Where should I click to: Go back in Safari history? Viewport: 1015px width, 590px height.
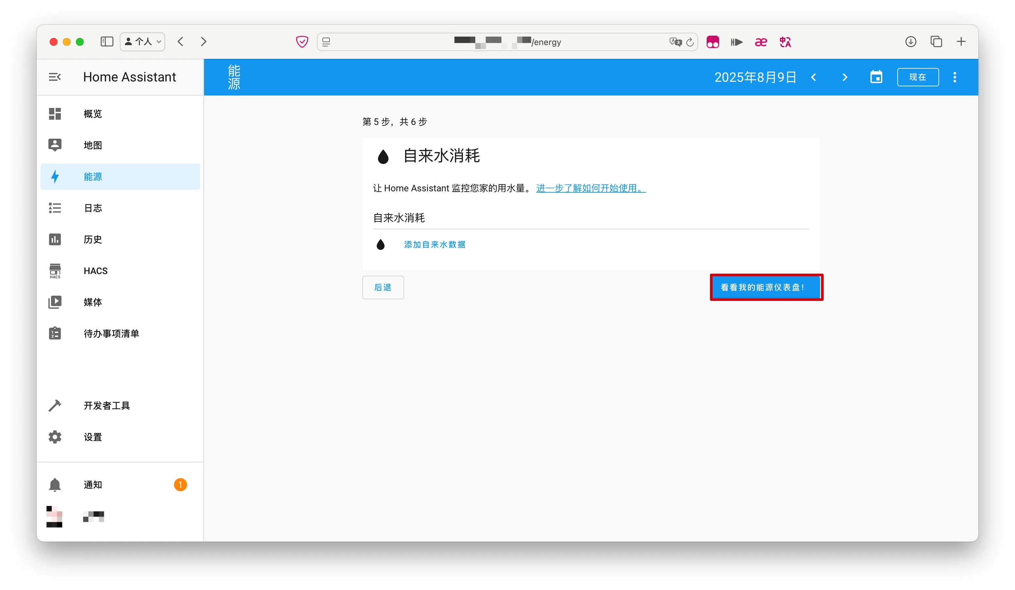pyautogui.click(x=181, y=42)
